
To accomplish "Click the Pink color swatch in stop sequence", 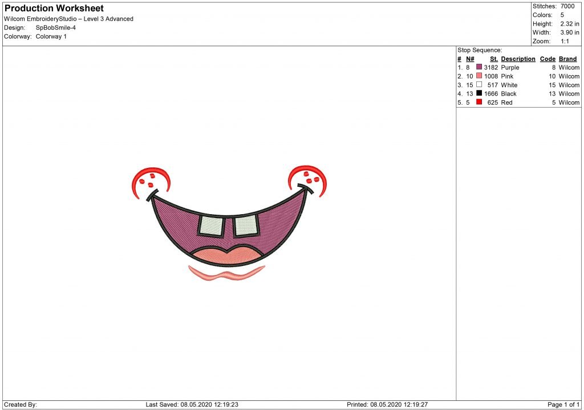I will point(479,76).
